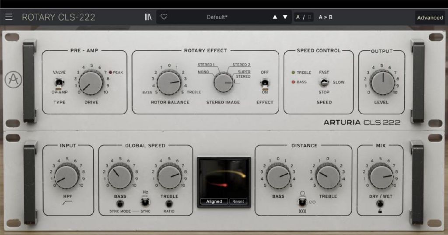Click the microphone icon above distance switch
Screen dimensions: 448x235
pos(302,194)
